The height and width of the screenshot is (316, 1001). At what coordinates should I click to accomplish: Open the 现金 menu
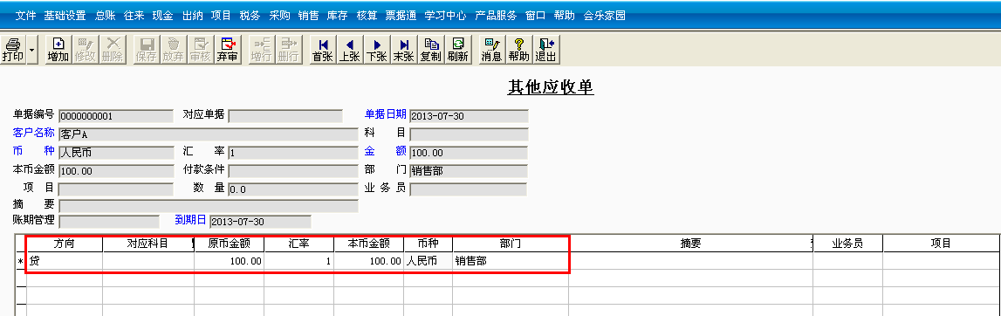point(163,16)
